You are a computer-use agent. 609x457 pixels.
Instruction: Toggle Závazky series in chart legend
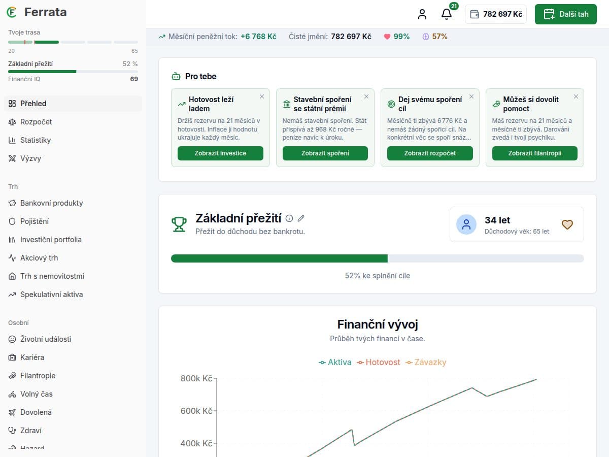(426, 363)
